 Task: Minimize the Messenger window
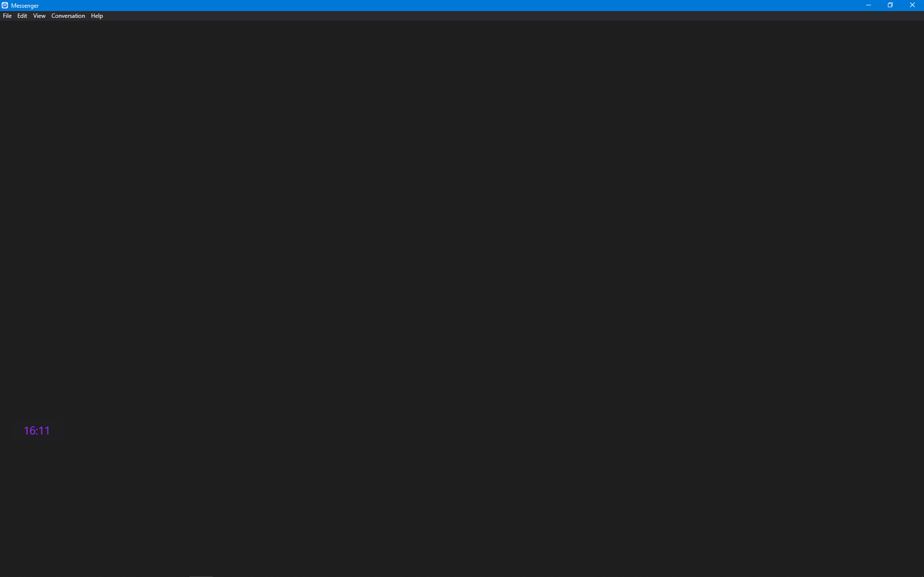(868, 5)
